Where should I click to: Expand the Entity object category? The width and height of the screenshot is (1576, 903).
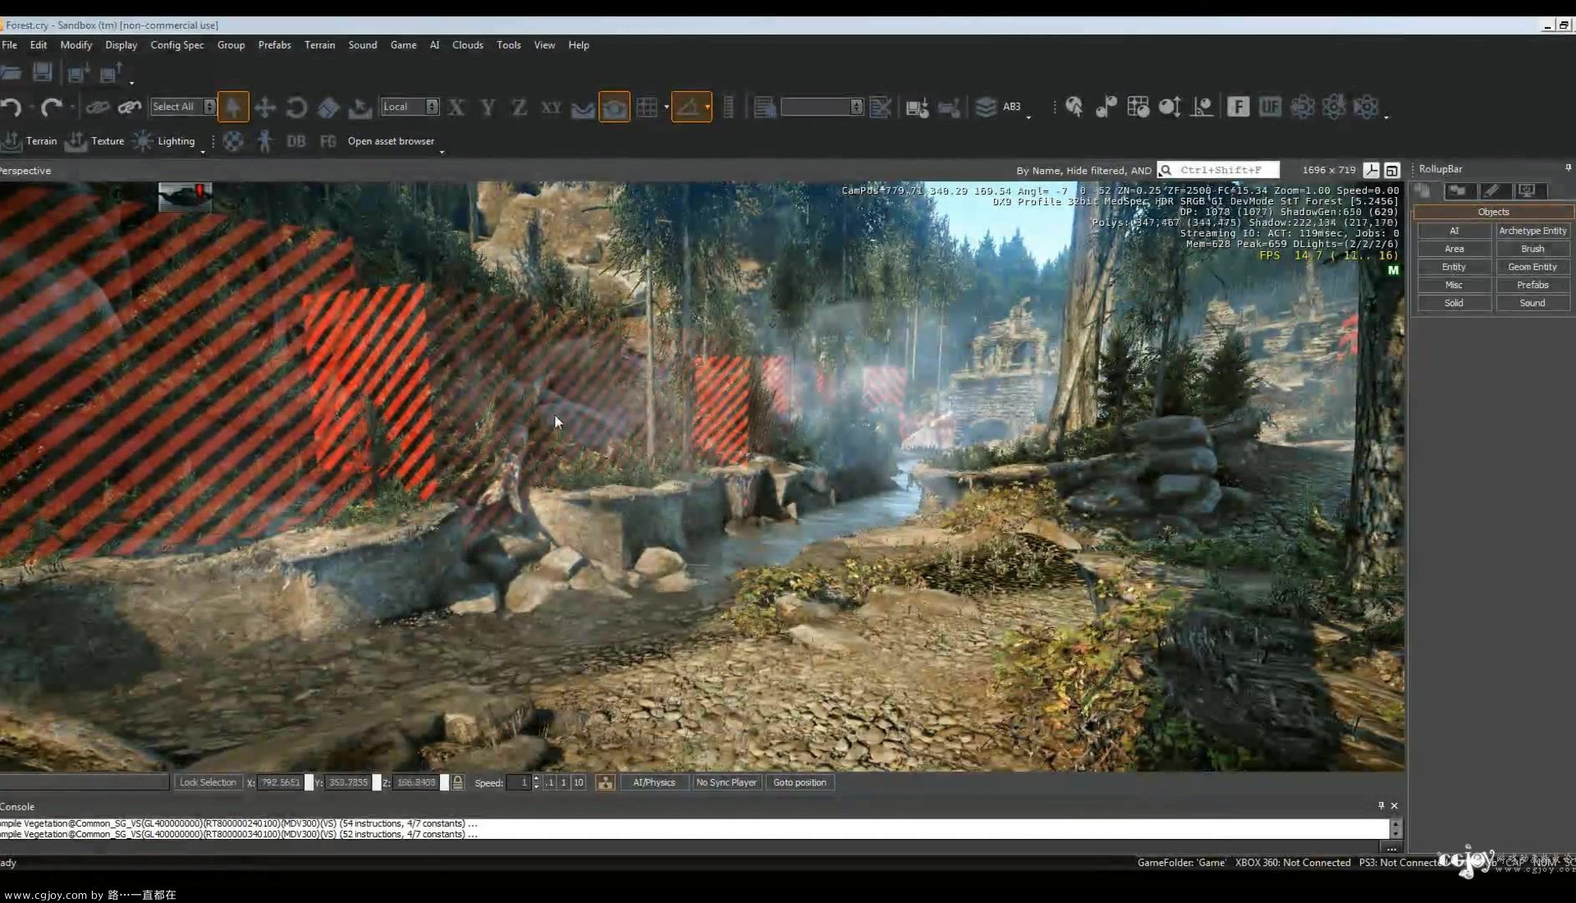1454,266
